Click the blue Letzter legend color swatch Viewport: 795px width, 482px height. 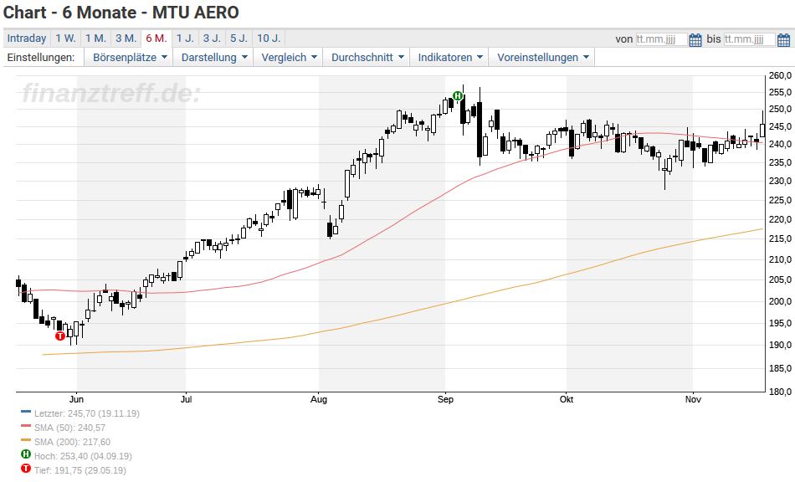click(26, 412)
